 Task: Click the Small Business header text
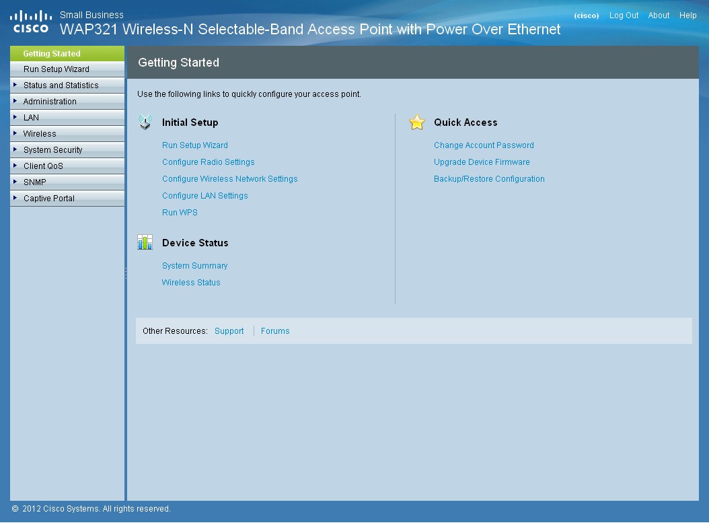click(x=91, y=15)
